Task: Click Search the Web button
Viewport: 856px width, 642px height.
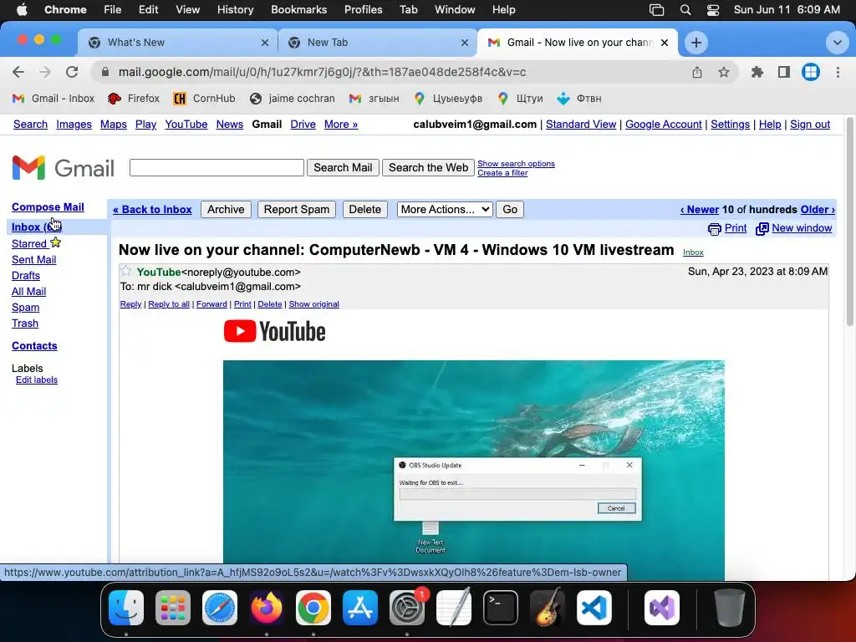Action: click(x=429, y=167)
